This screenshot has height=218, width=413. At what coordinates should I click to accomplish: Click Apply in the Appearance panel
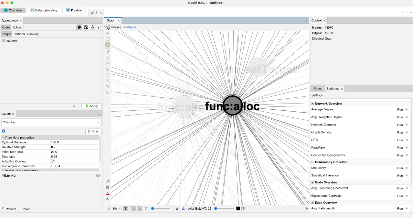(x=91, y=106)
